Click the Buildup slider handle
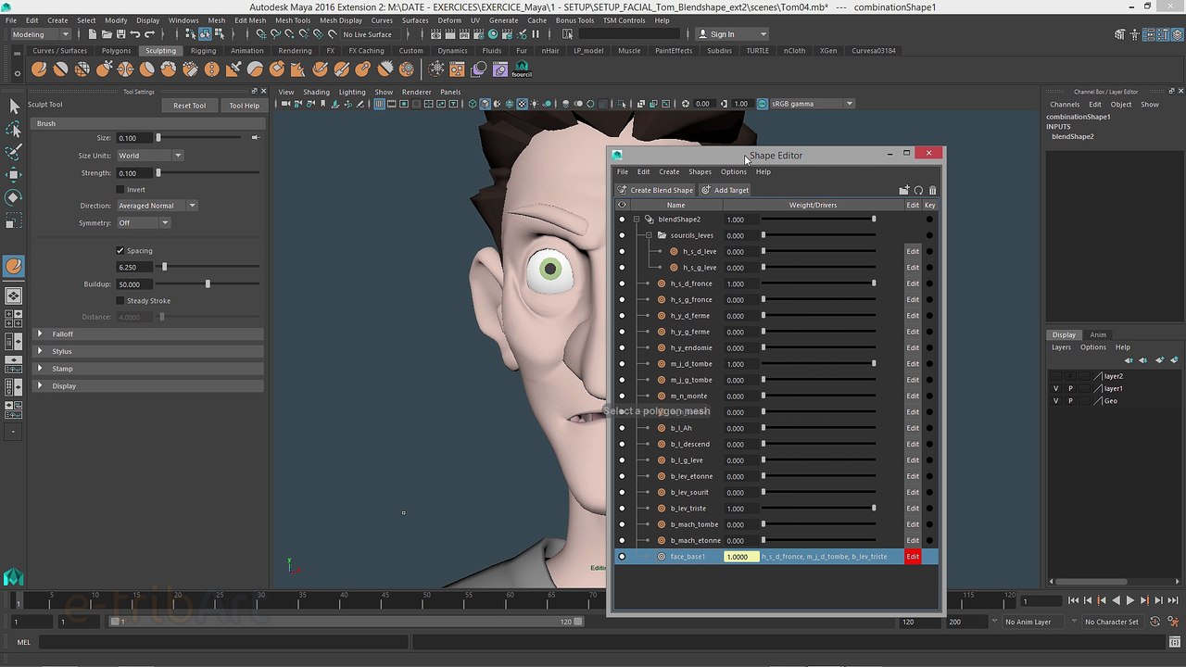This screenshot has width=1186, height=667. tap(208, 284)
